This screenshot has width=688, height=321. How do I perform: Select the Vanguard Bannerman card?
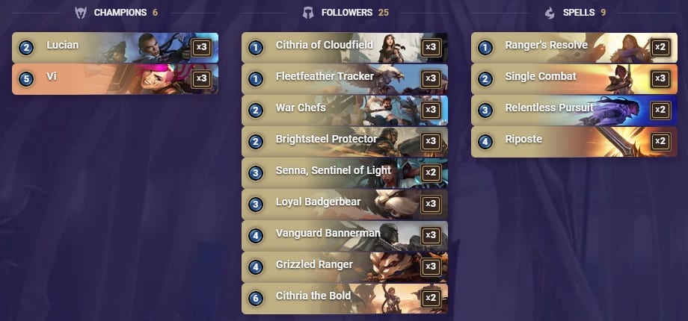pyautogui.click(x=345, y=236)
